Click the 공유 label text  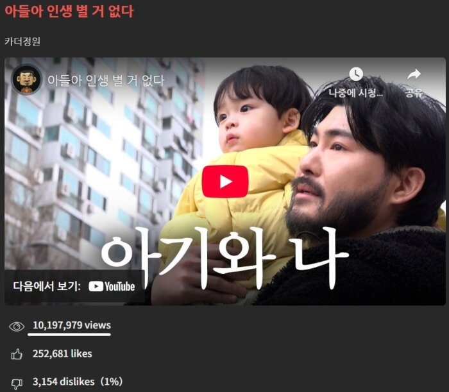point(414,93)
